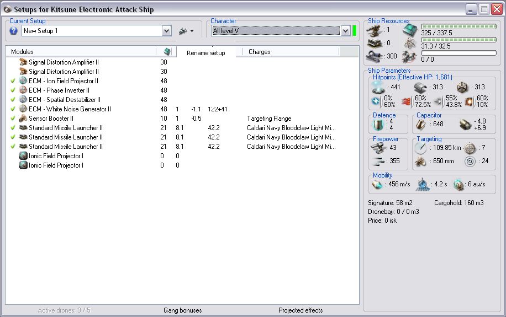This screenshot has height=317, width=506.
Task: Select Rename setup option
Action: [206, 53]
